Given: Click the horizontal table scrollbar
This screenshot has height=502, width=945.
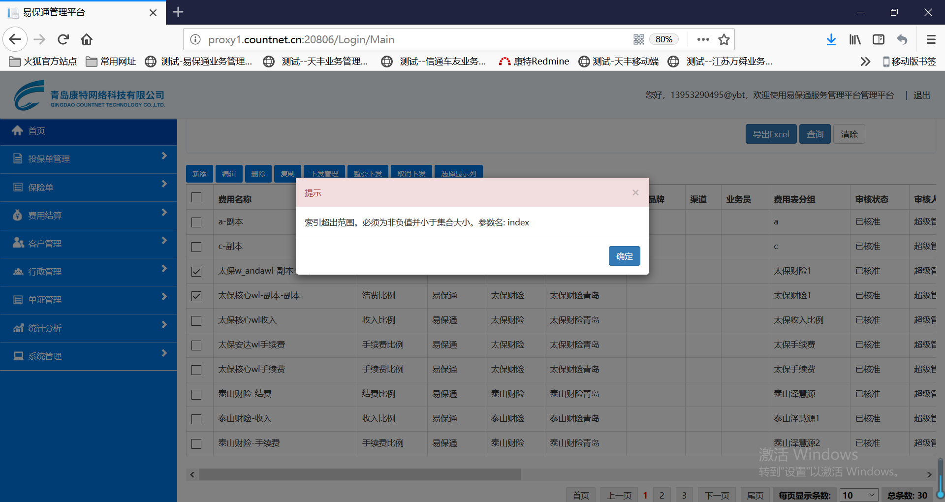Looking at the screenshot, I should pos(359,474).
